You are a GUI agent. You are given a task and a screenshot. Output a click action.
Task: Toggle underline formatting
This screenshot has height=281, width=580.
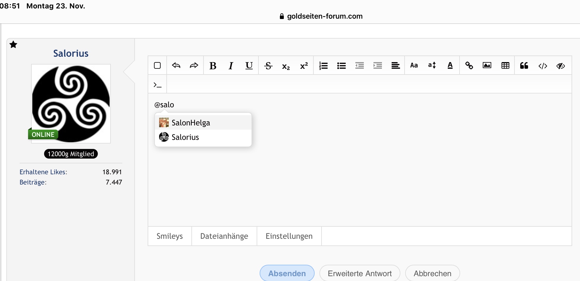[x=249, y=66]
